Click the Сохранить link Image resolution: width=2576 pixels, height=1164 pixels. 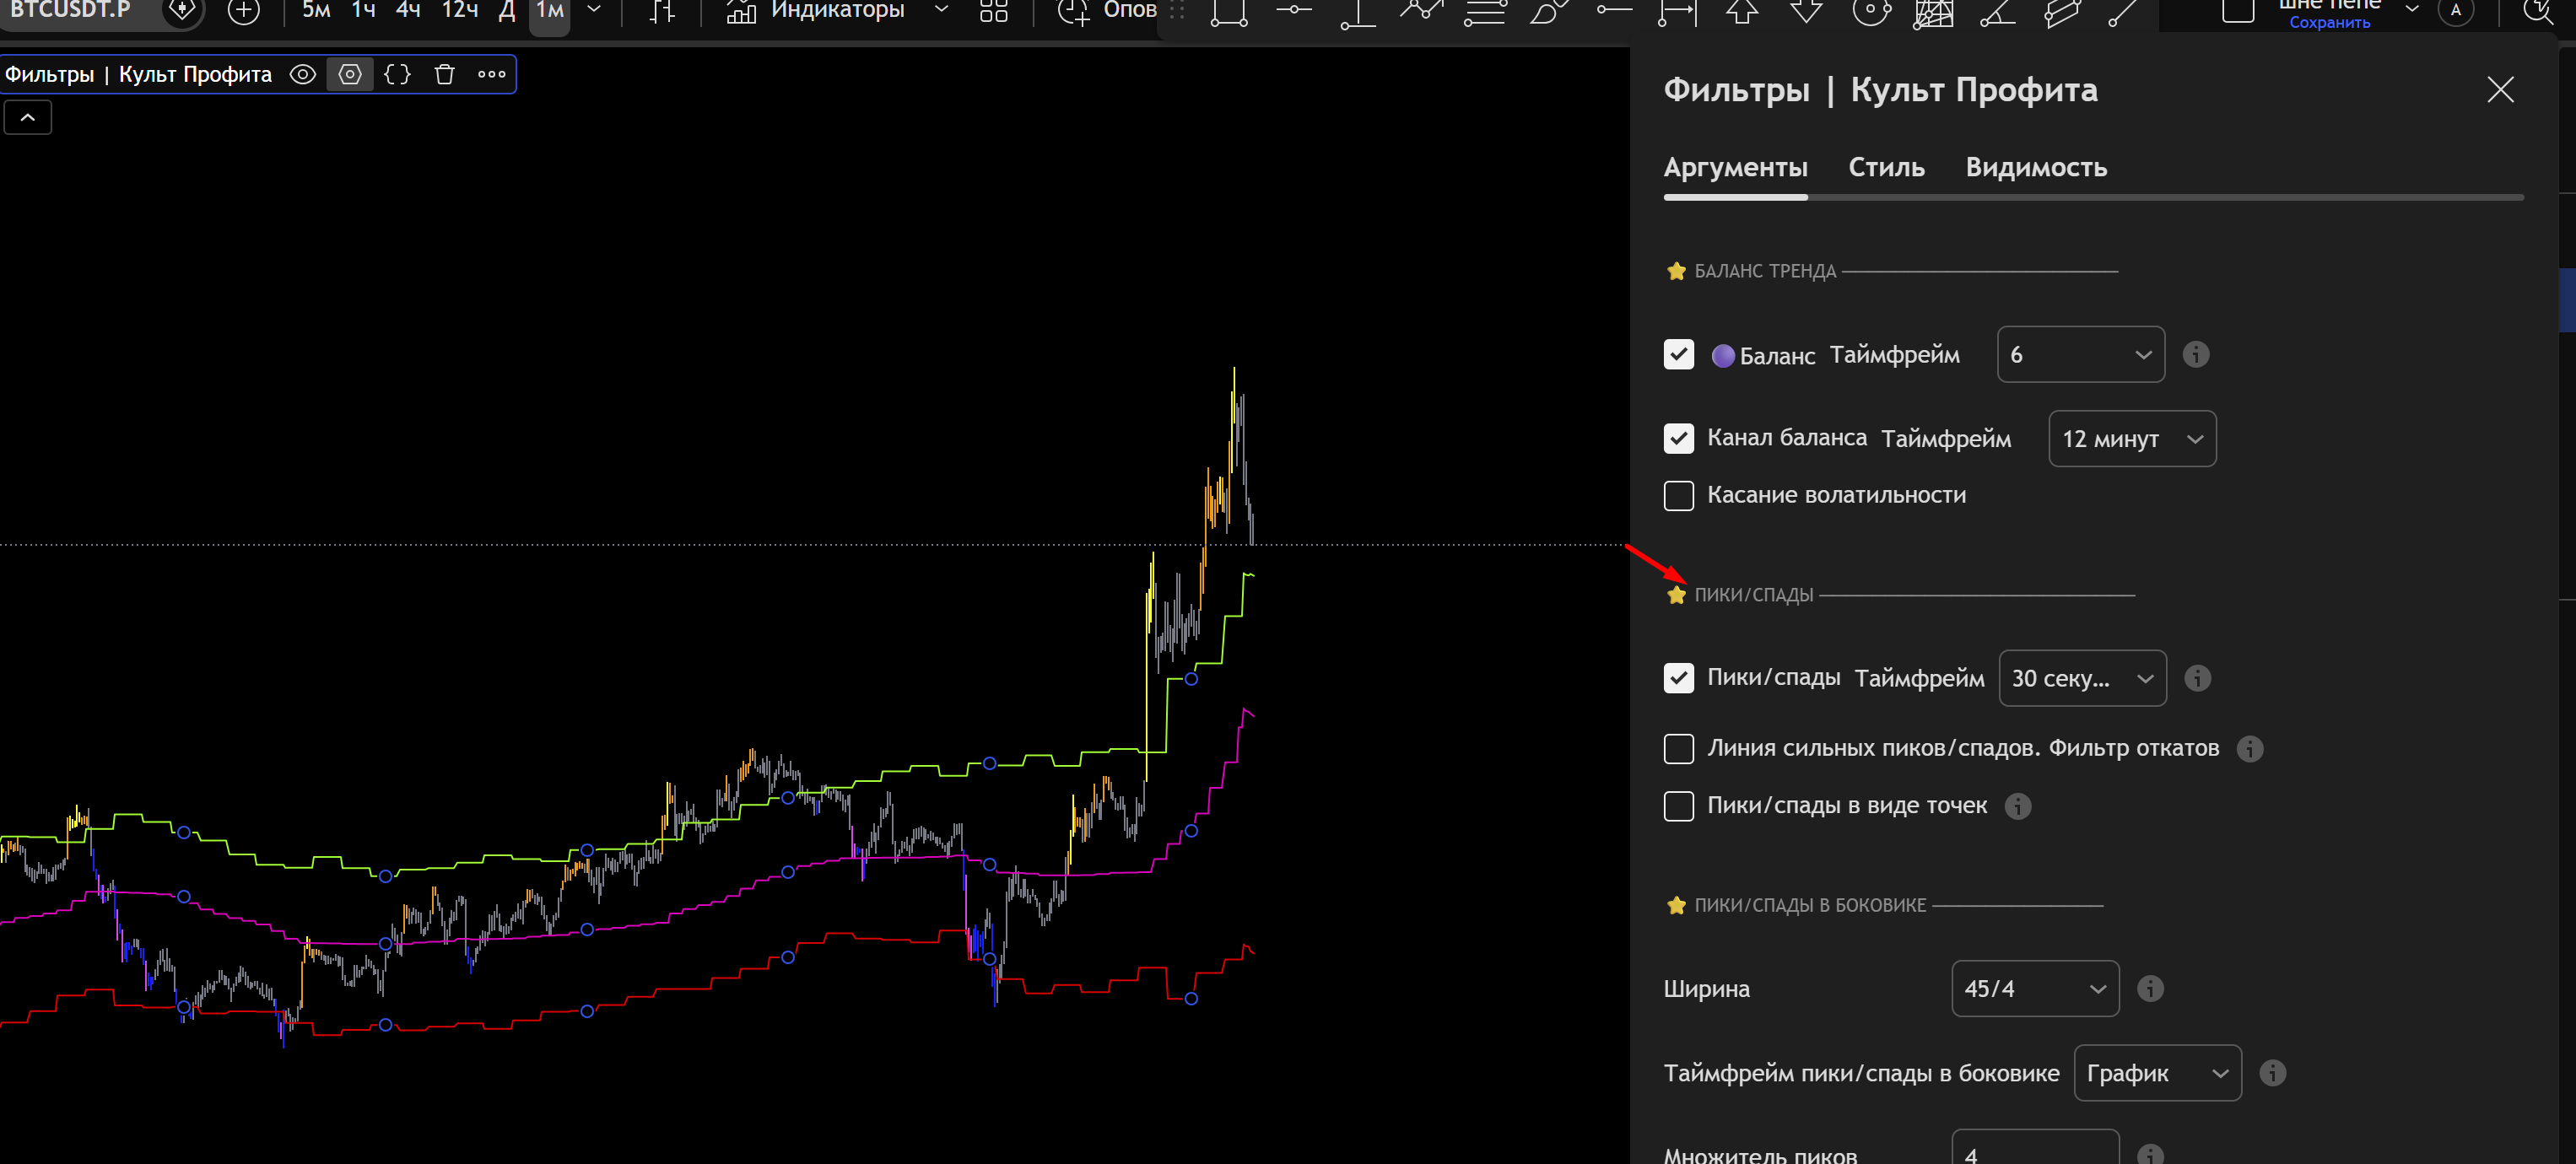click(2329, 22)
